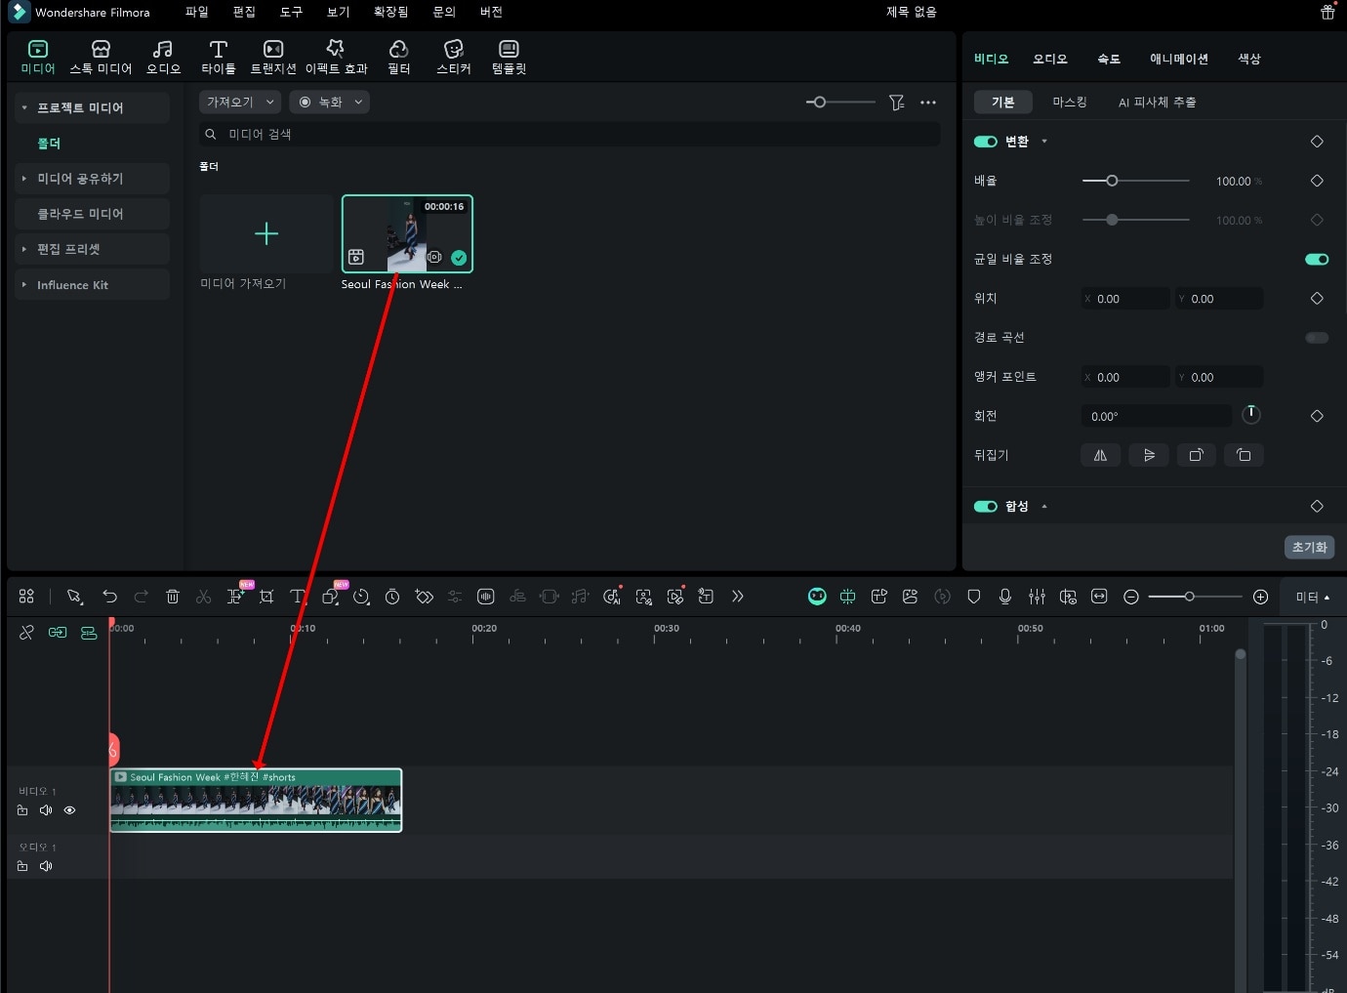Toggle the 변환 transform switch

(x=985, y=142)
